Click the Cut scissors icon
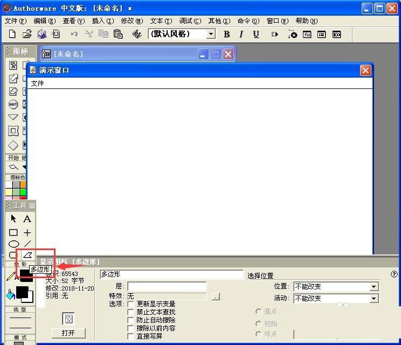The width and height of the screenshot is (401, 345). tap(89, 34)
